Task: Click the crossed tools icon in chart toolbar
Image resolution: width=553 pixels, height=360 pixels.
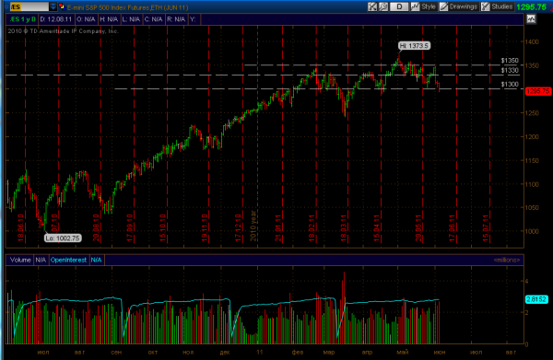Action: (x=372, y=6)
